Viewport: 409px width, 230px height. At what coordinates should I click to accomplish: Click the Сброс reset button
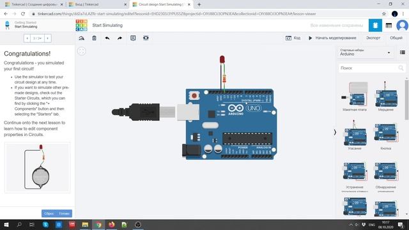49,213
